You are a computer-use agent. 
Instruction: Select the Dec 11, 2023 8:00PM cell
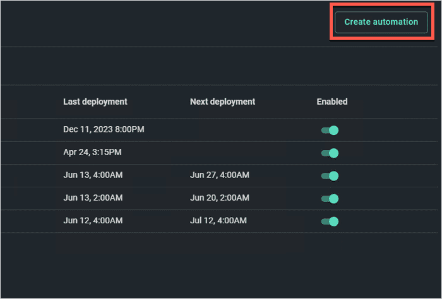104,129
